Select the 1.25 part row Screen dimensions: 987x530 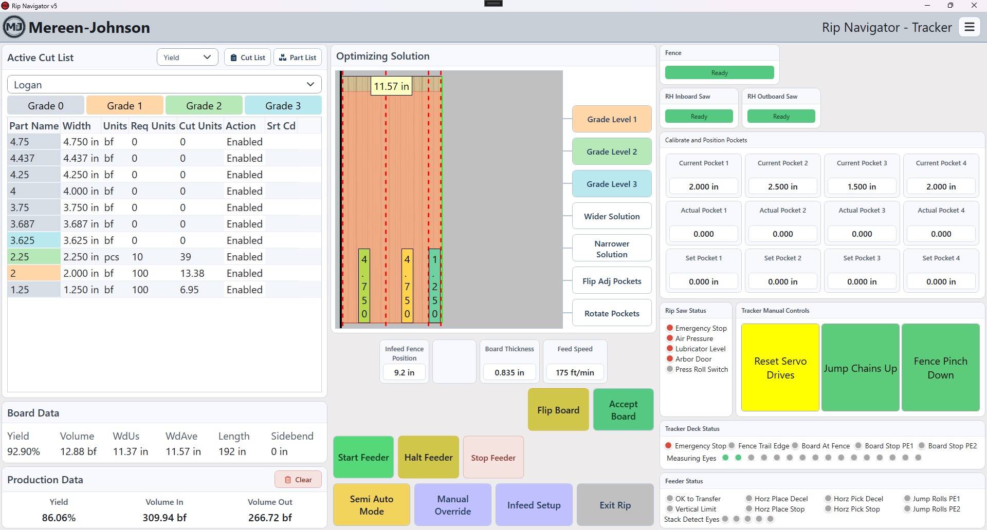click(x=164, y=290)
